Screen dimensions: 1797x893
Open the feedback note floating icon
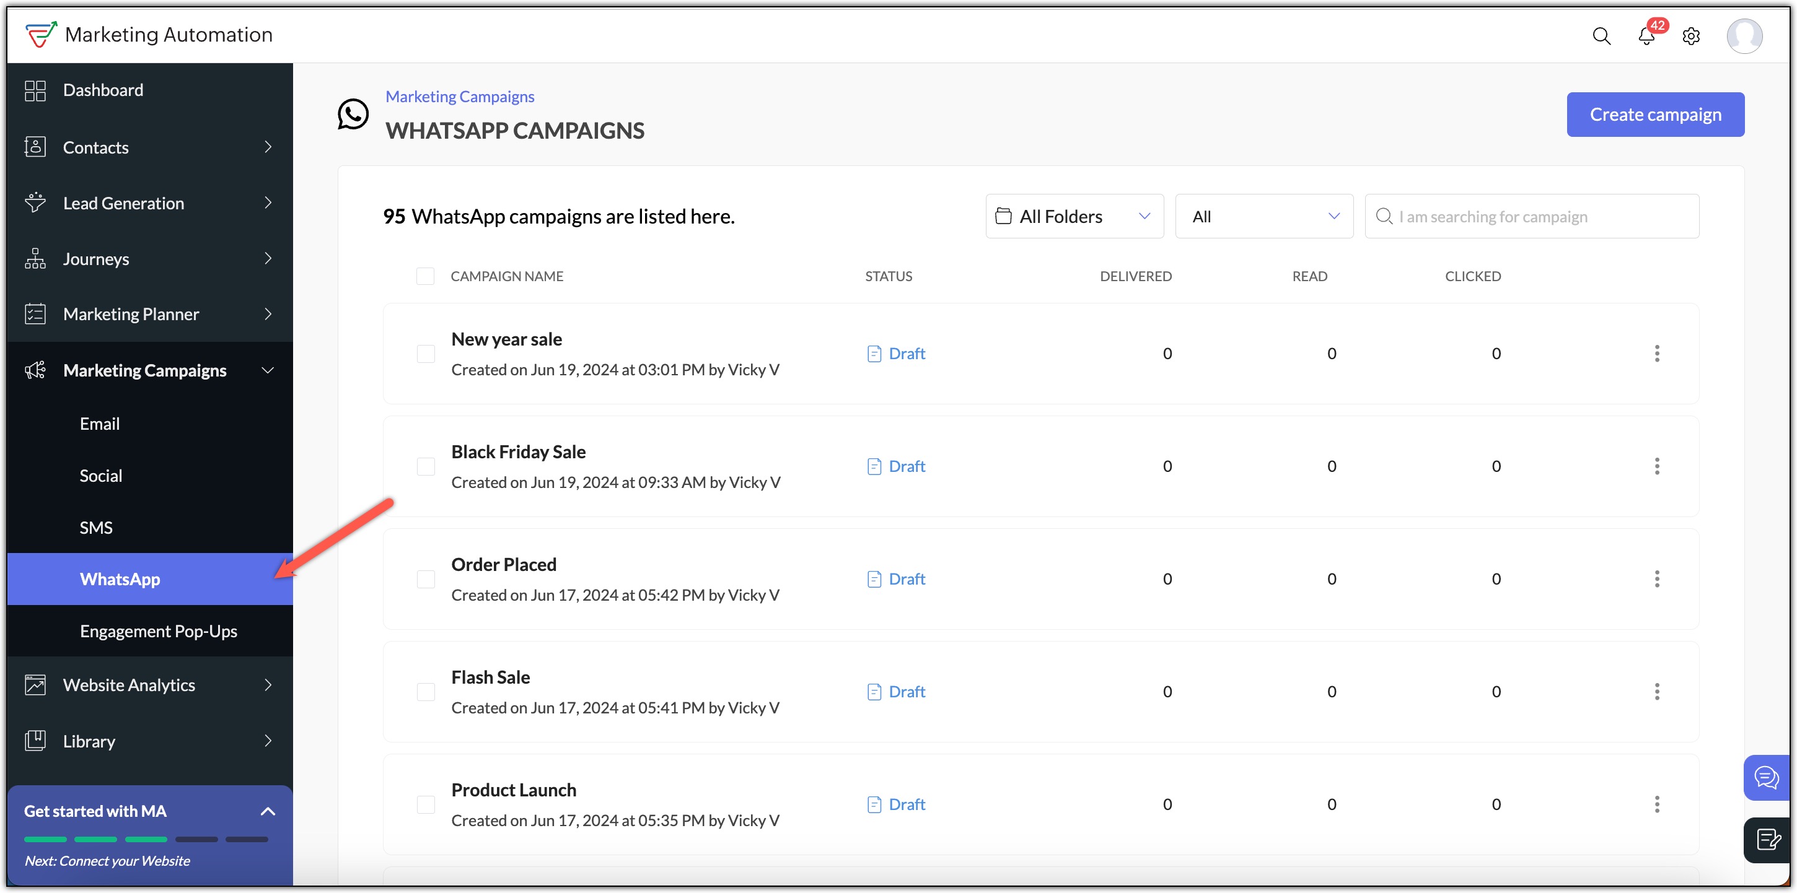(1768, 839)
